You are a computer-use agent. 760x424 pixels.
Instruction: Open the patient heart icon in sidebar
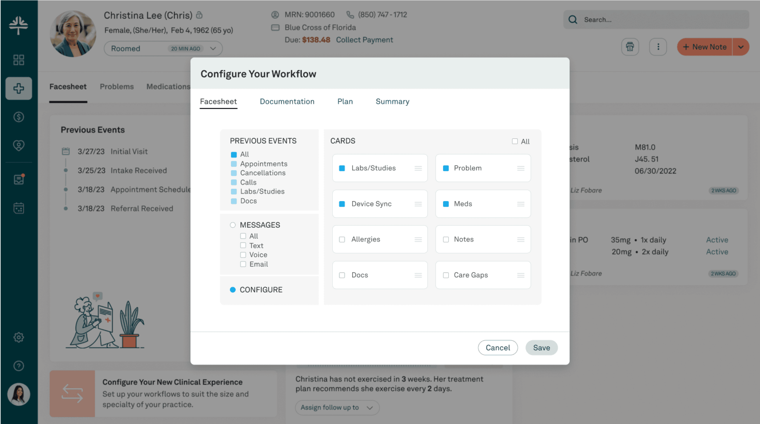[19, 145]
